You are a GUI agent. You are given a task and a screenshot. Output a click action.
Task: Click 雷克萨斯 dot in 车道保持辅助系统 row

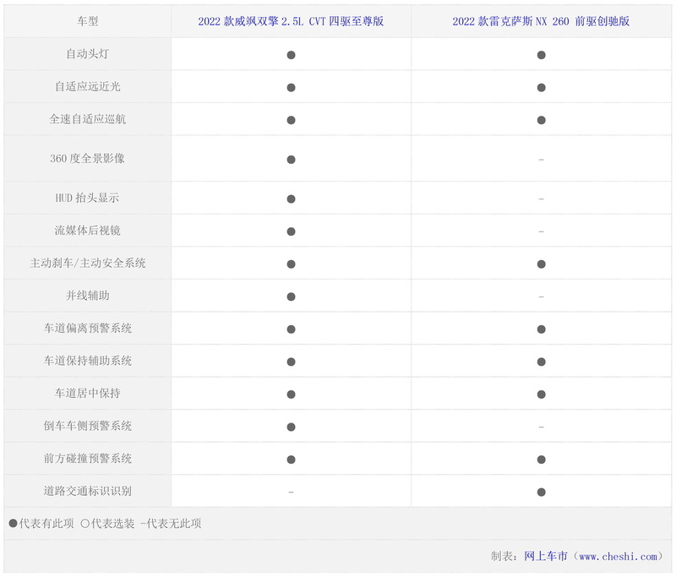541,362
